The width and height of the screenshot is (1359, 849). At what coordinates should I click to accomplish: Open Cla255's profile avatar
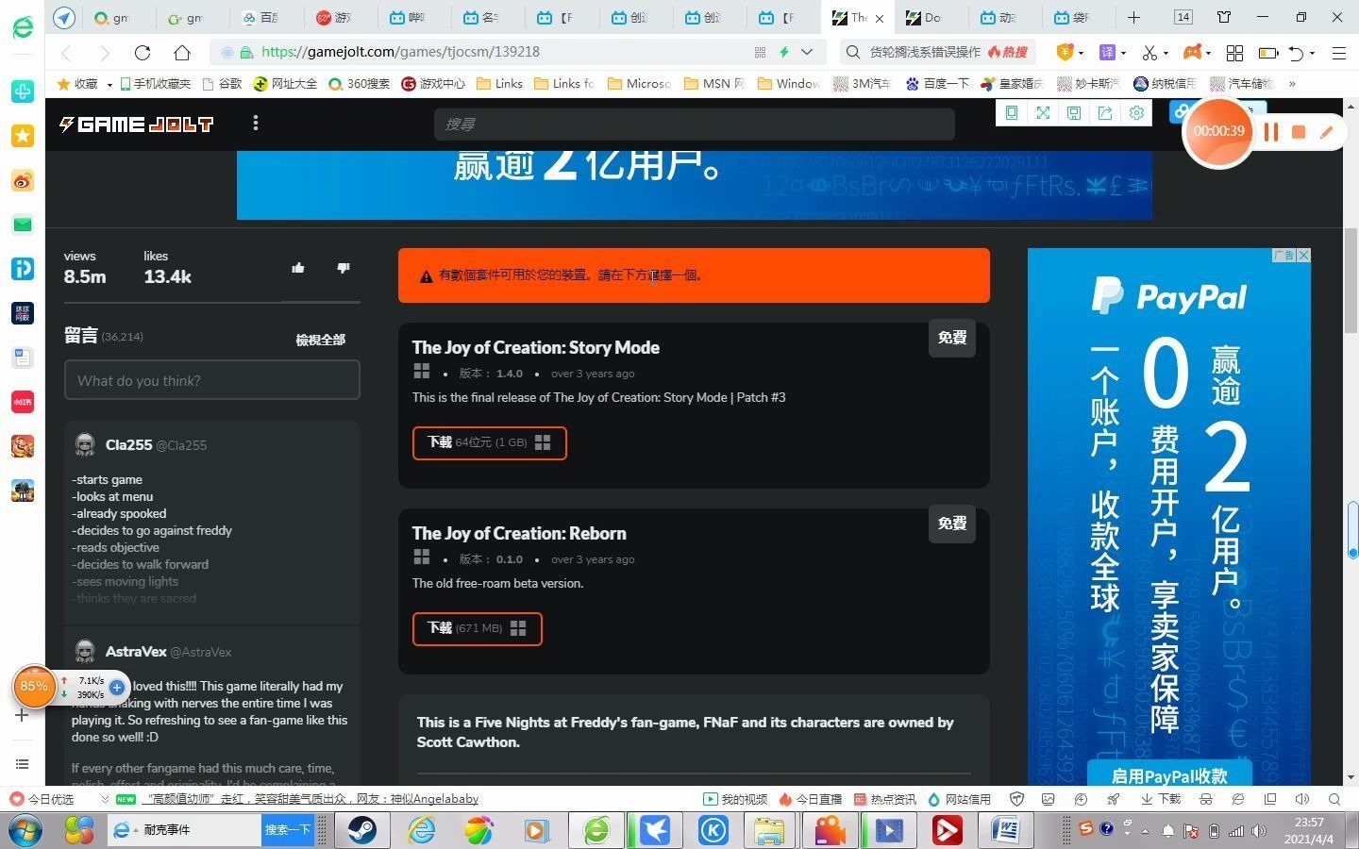(85, 444)
